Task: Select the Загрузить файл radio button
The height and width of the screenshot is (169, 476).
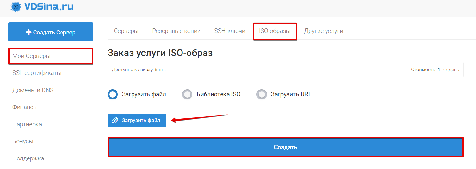Action: click(x=113, y=94)
